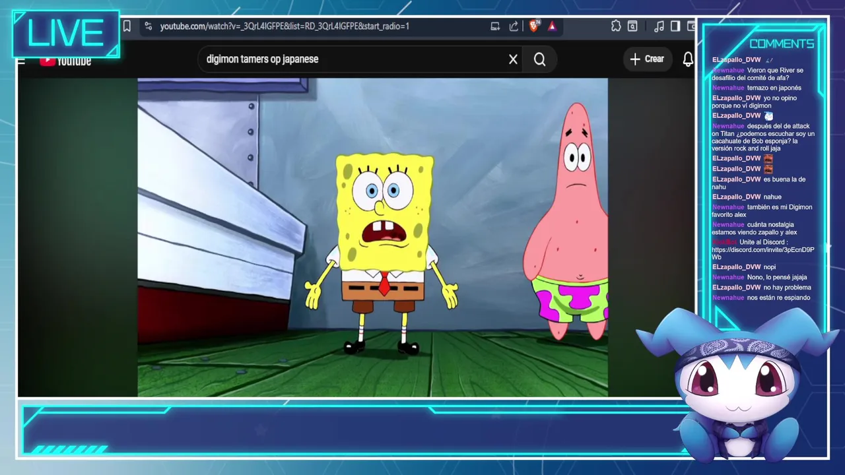The width and height of the screenshot is (845, 475).
Task: Click the browser bookmark icon
Action: click(x=127, y=26)
